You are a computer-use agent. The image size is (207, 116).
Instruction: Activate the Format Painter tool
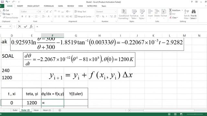tap(10, 18)
